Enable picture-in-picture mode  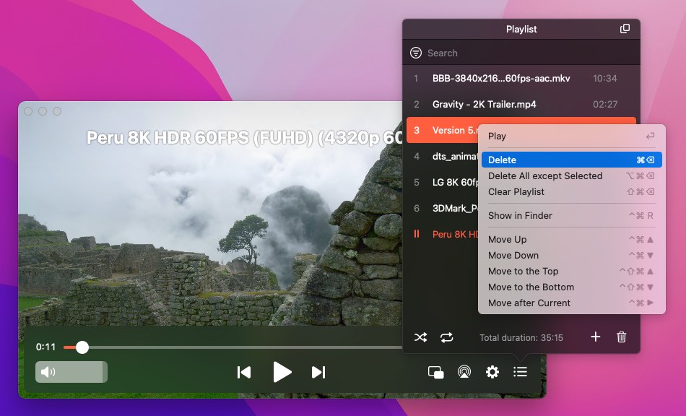coord(435,371)
